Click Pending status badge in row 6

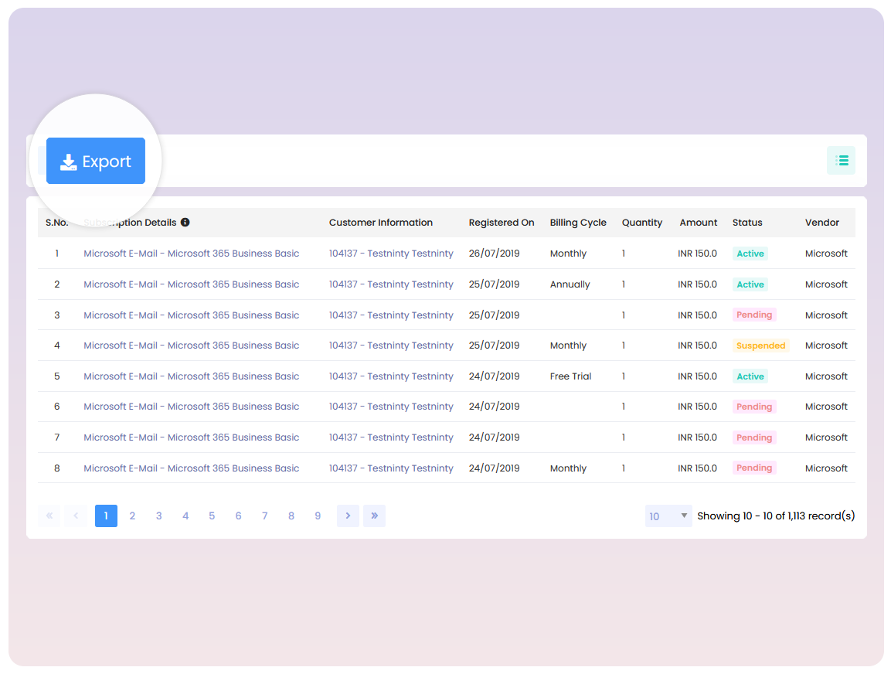coord(753,407)
